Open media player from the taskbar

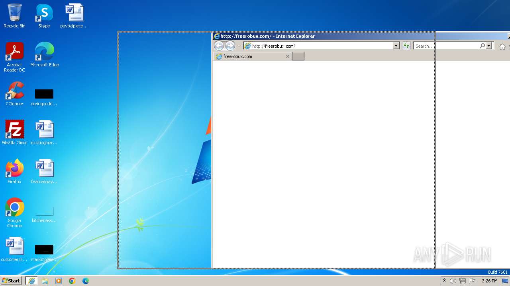pyautogui.click(x=59, y=281)
